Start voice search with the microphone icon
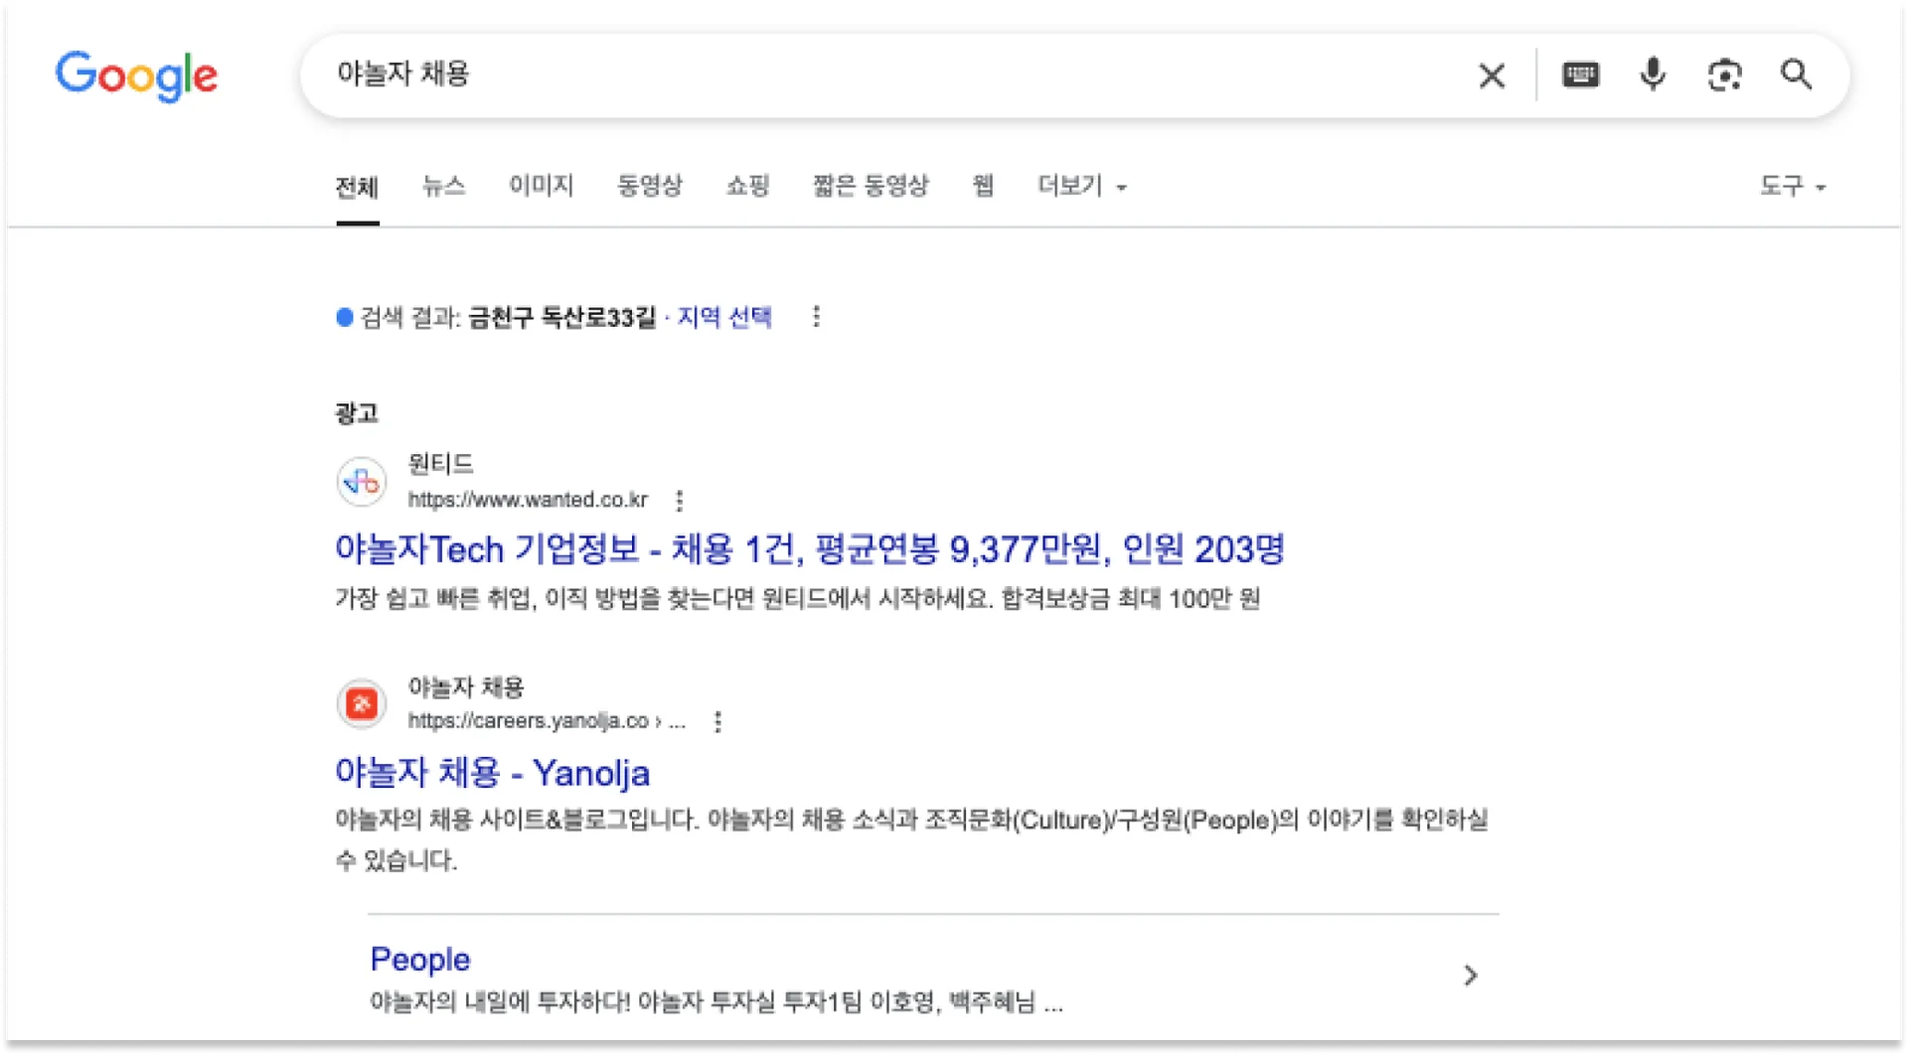The width and height of the screenshot is (1908, 1055). point(1652,75)
